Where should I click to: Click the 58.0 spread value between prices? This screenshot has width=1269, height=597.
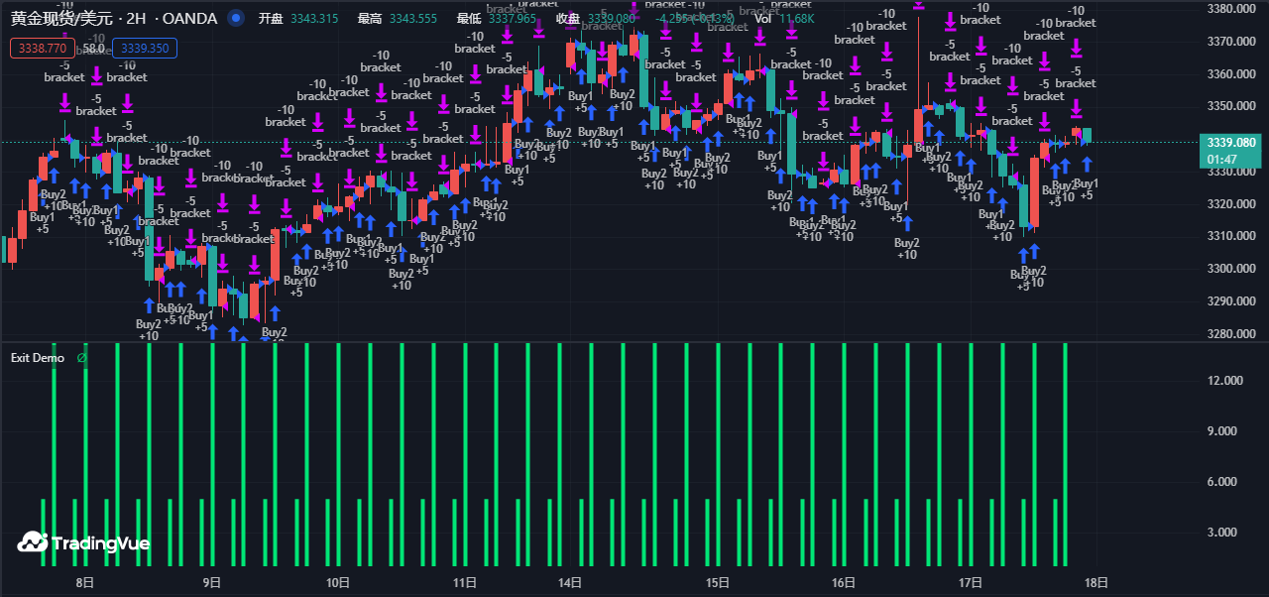(93, 48)
